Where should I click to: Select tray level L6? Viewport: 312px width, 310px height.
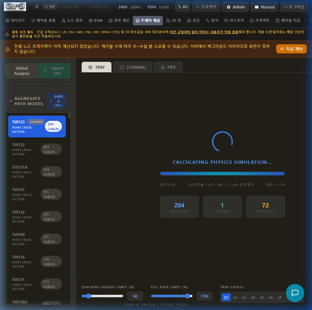tap(271, 298)
